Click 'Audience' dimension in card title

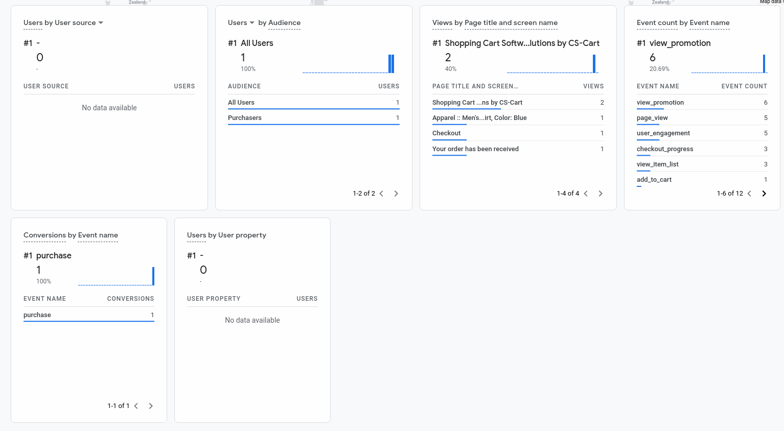pos(284,22)
